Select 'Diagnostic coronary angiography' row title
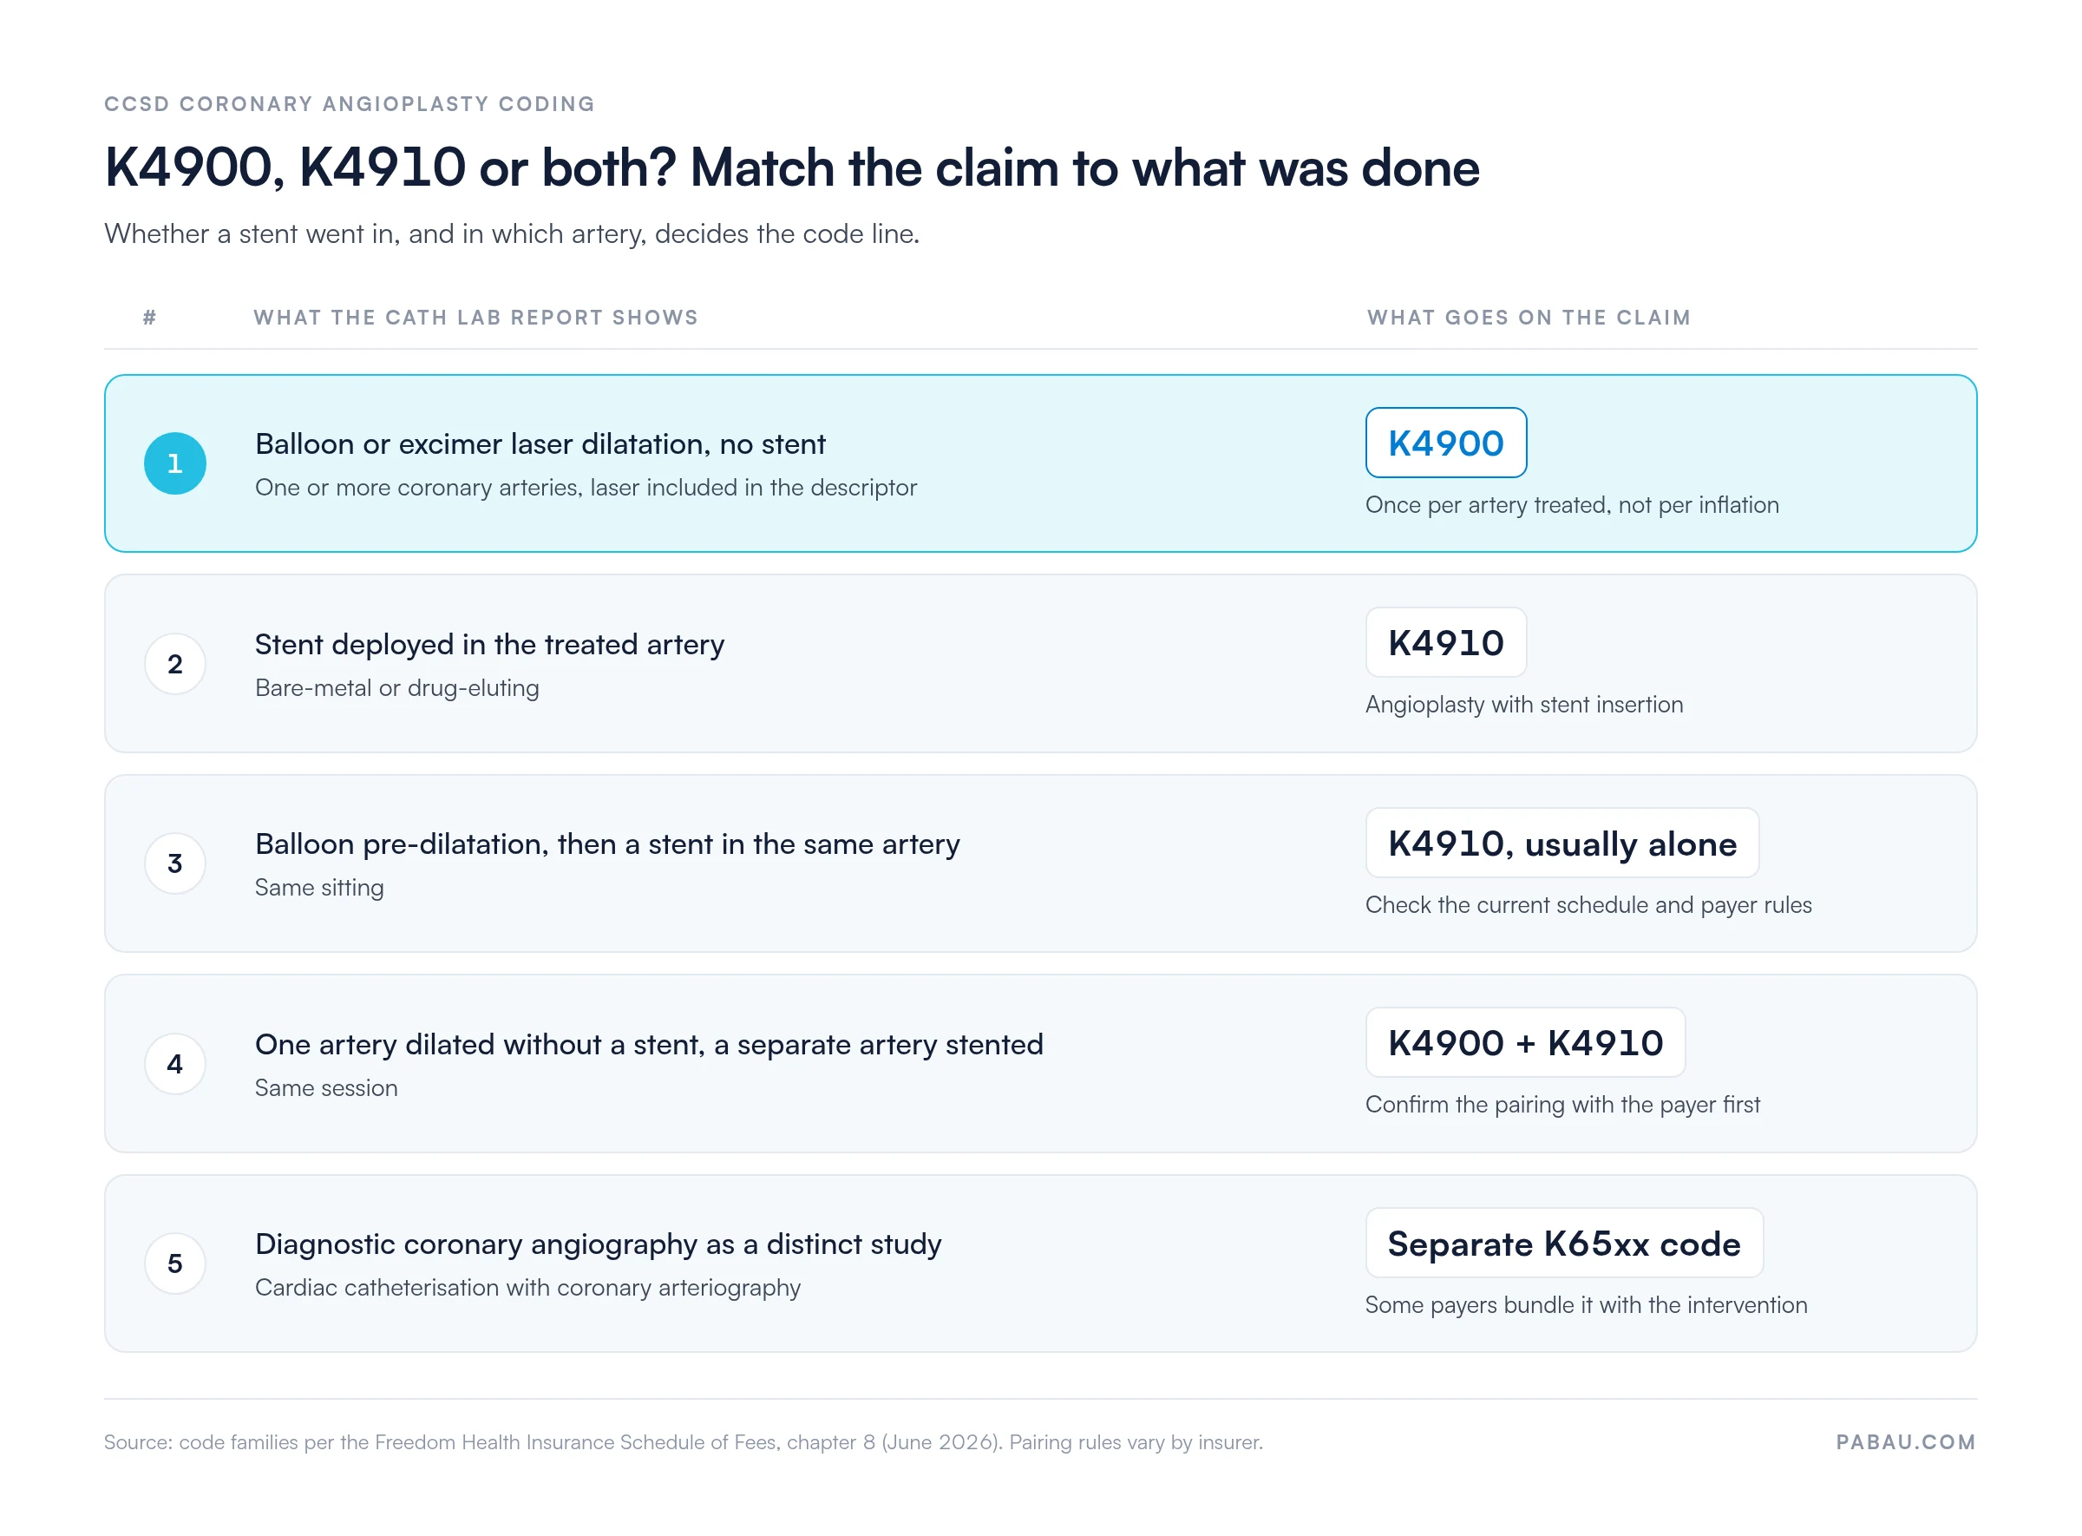2082x1536 pixels. pyautogui.click(x=599, y=1245)
